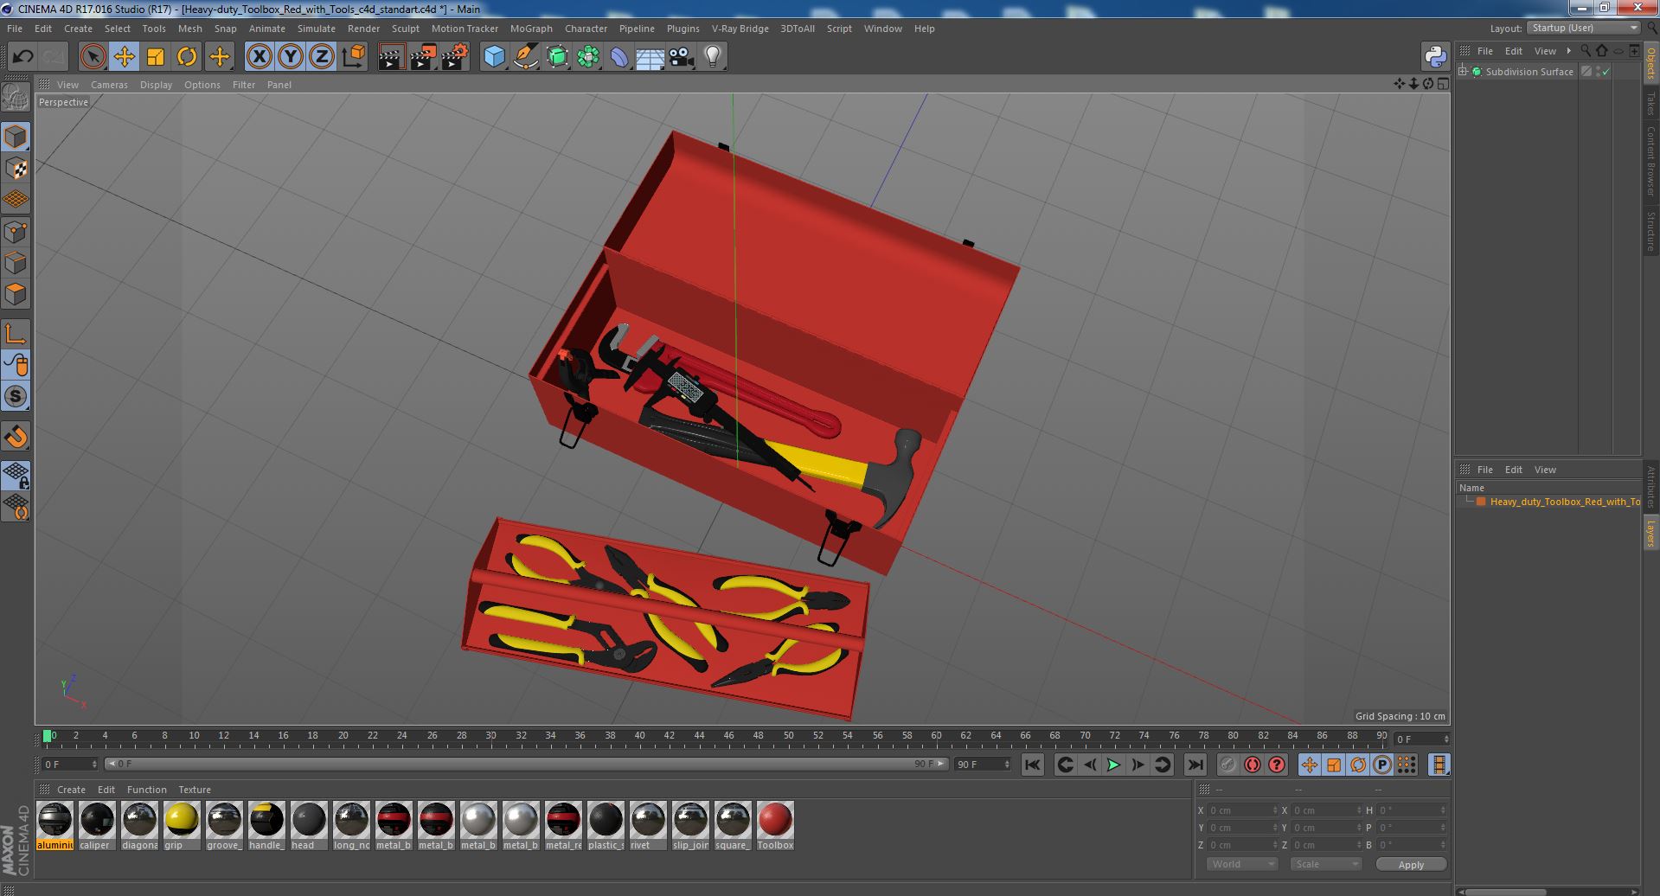1660x896 pixels.
Task: Toggle Y axis lock
Action: click(291, 57)
